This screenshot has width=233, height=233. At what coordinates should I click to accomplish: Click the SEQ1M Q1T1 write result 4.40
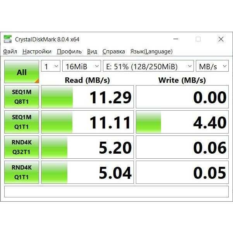coord(182,122)
